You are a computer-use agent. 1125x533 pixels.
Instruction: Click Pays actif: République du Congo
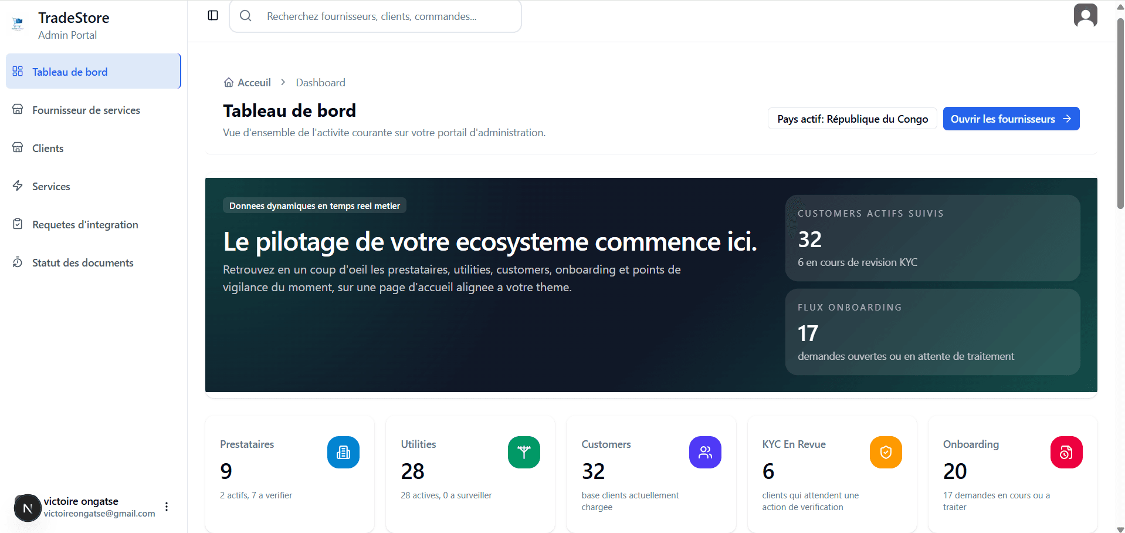852,119
